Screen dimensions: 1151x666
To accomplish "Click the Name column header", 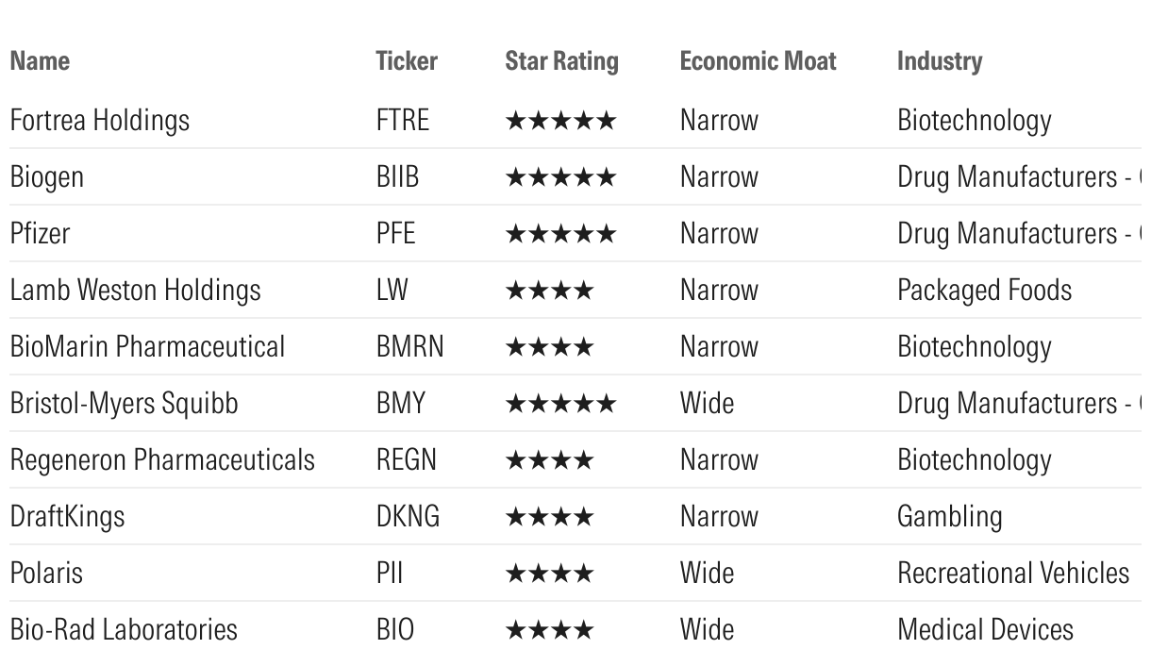I will (x=40, y=61).
